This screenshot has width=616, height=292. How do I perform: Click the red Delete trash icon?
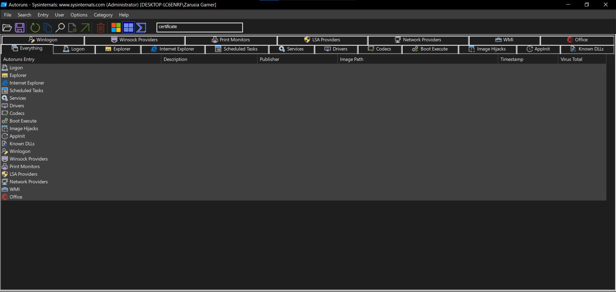click(x=100, y=28)
